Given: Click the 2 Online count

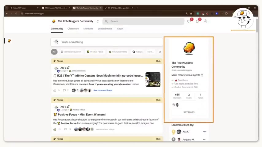Looking at the screenshot, I should coord(189,96).
